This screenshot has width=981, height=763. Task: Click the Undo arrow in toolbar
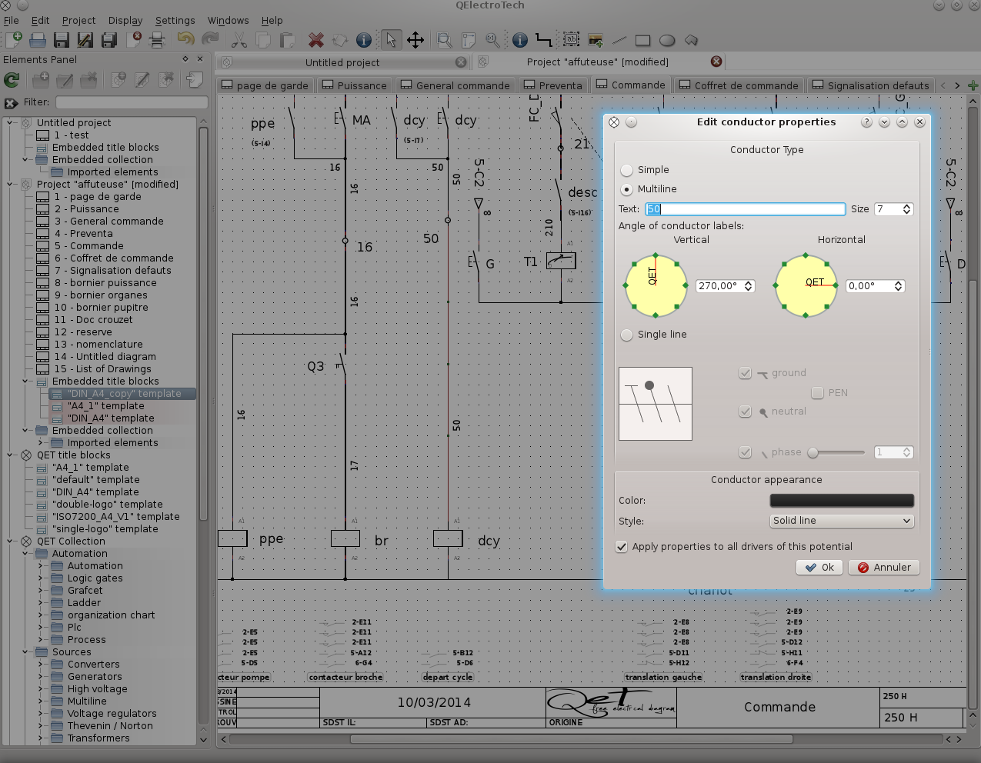pos(185,40)
